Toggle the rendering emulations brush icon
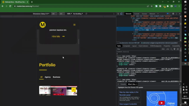This screenshot has height=106, width=189. coord(175,49)
